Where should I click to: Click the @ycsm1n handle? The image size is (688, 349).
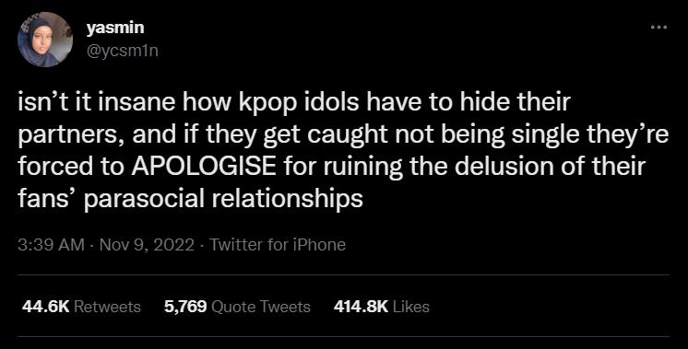pyautogui.click(x=123, y=52)
